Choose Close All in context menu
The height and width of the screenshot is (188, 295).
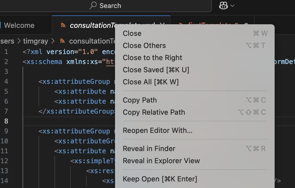(151, 82)
